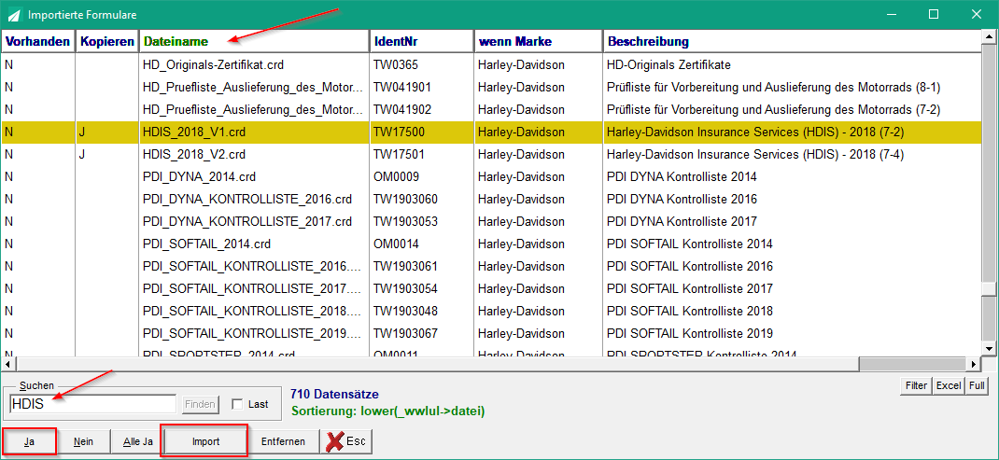This screenshot has height=460, width=999.
Task: Select file PDI_DYNA_KONTROLLLISTE_2017.crd
Action: click(x=247, y=221)
